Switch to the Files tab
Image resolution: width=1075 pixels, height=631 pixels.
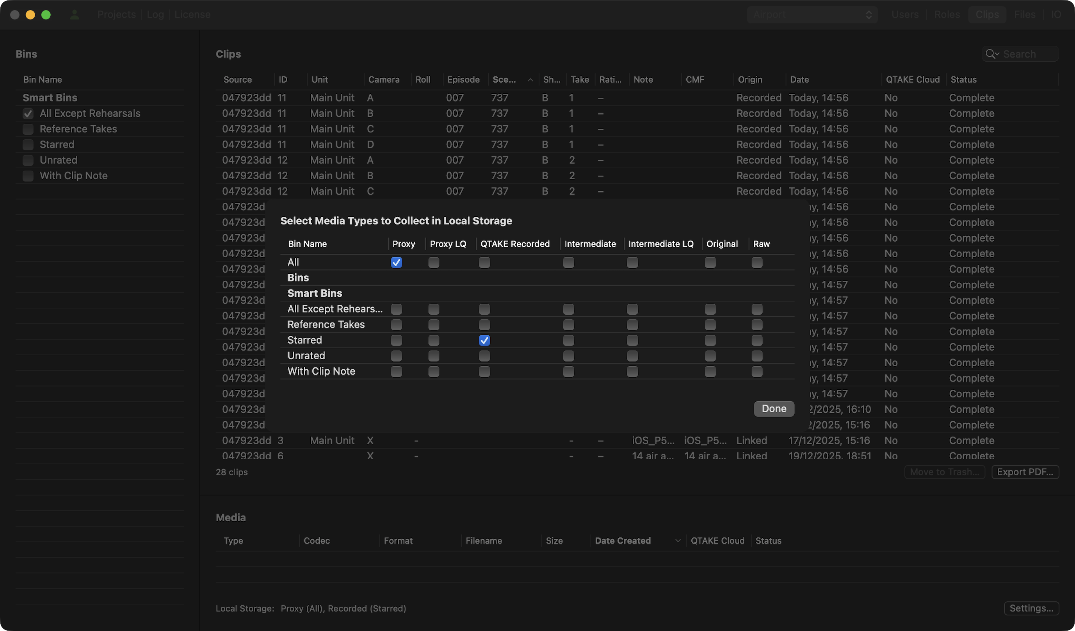point(1025,14)
